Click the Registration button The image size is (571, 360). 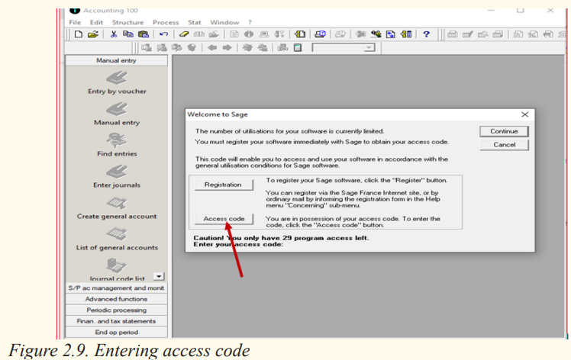(x=223, y=185)
